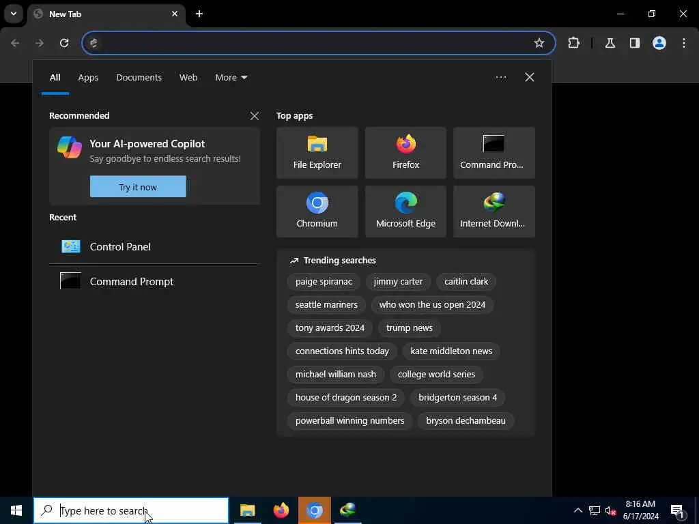Click the browser forward arrow
Viewport: 699px width, 524px height.
pyautogui.click(x=40, y=43)
